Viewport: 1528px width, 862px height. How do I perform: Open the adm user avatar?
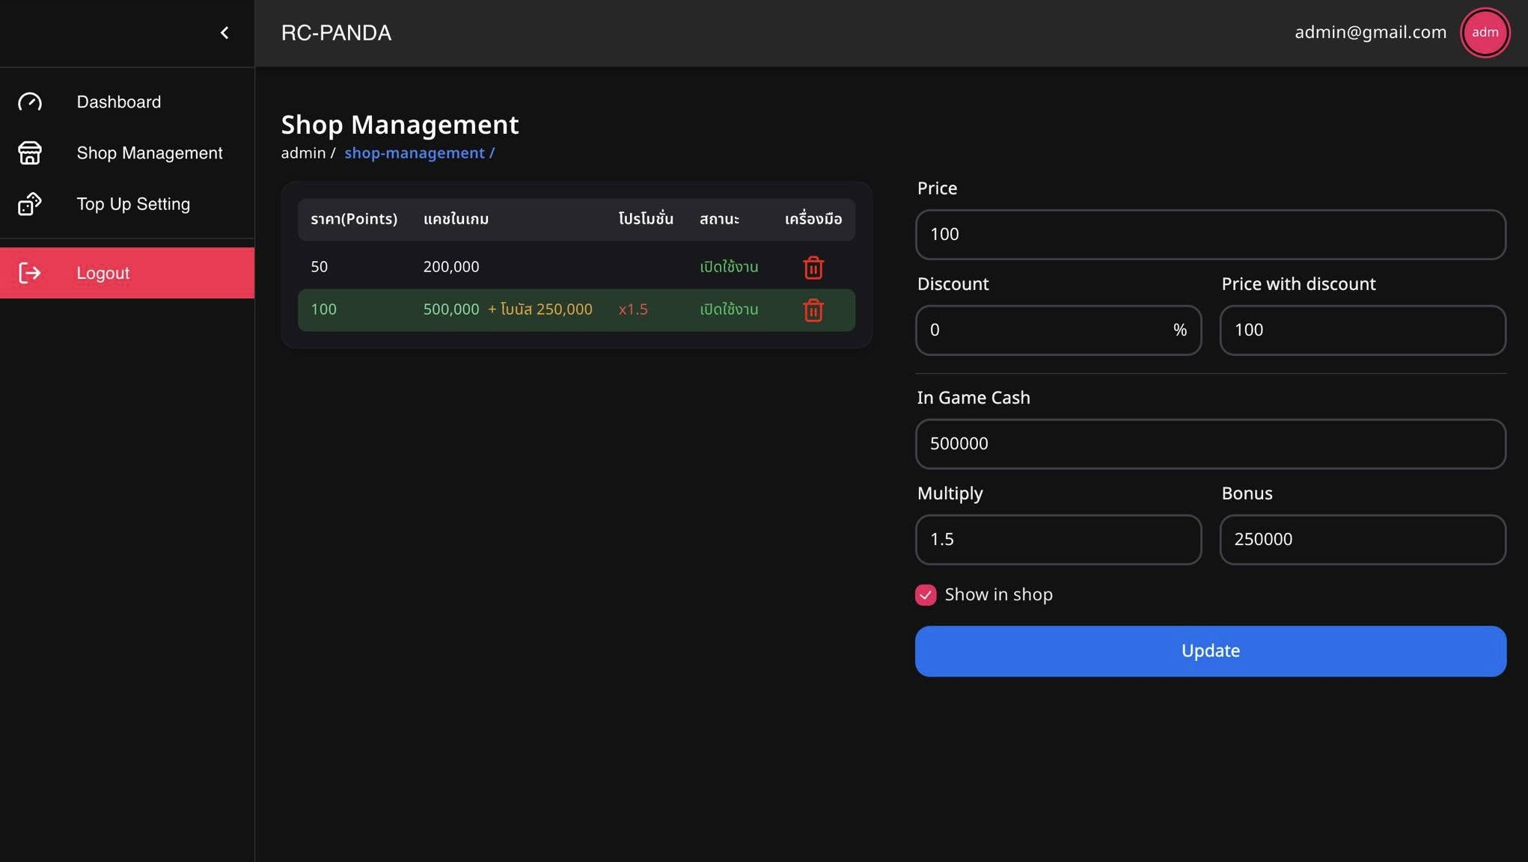pyautogui.click(x=1485, y=33)
